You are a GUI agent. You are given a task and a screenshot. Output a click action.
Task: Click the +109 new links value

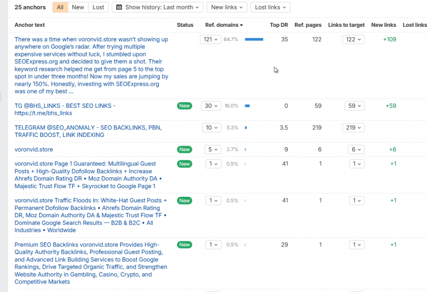pyautogui.click(x=389, y=39)
